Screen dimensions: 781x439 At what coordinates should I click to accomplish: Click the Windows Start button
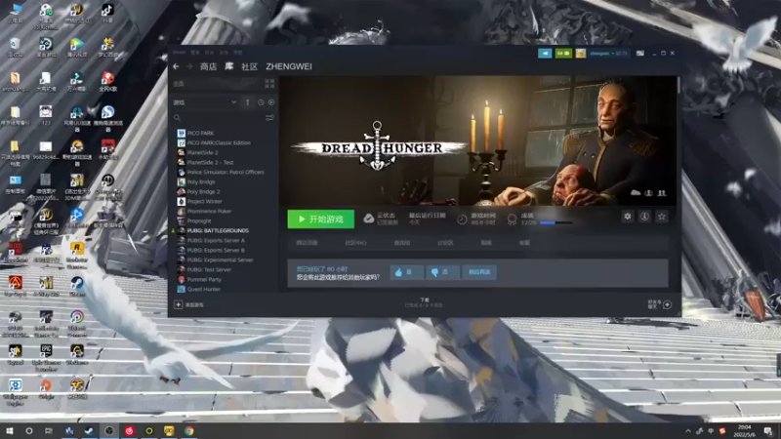(x=9, y=431)
